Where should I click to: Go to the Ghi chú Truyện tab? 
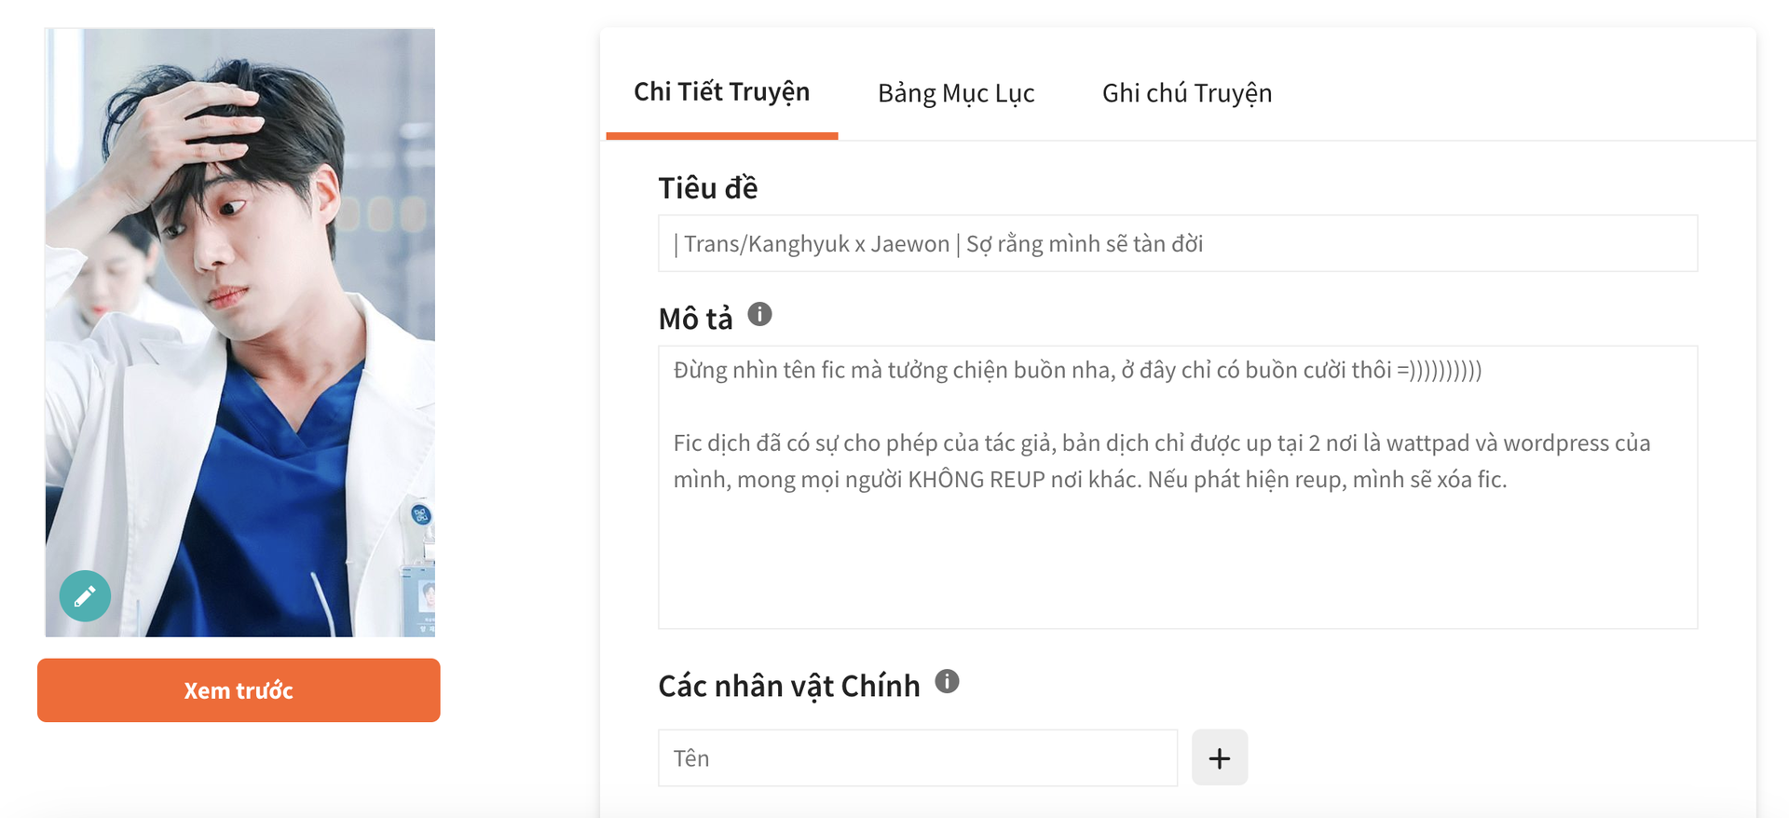(1187, 93)
